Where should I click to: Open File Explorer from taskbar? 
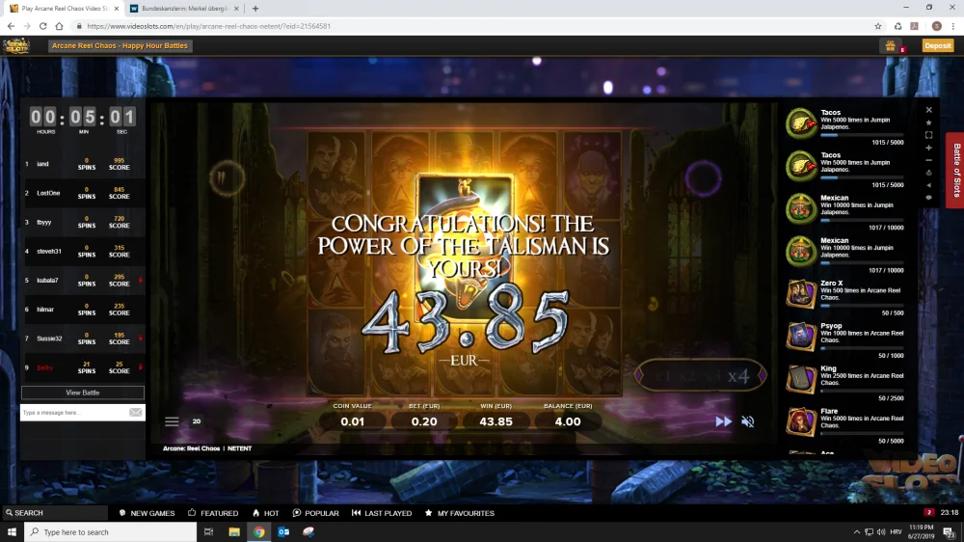(x=234, y=532)
